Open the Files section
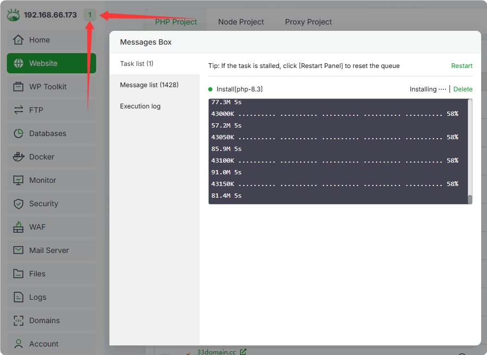Image resolution: width=487 pixels, height=355 pixels. coord(52,274)
